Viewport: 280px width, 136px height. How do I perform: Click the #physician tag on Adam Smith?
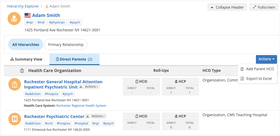click(x=57, y=22)
